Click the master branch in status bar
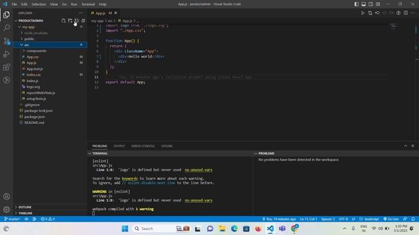This screenshot has height=235, width=419. (12, 219)
